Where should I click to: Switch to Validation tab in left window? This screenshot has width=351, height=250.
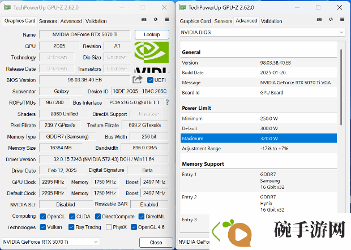point(96,21)
